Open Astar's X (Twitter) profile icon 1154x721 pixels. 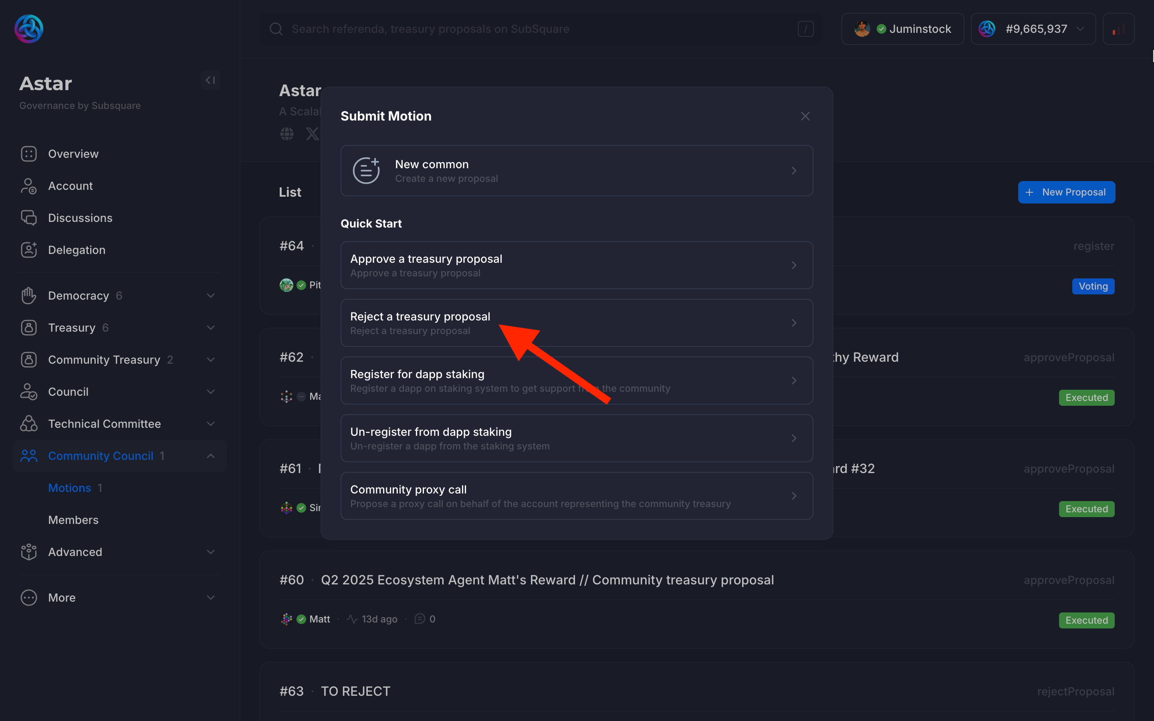click(313, 133)
